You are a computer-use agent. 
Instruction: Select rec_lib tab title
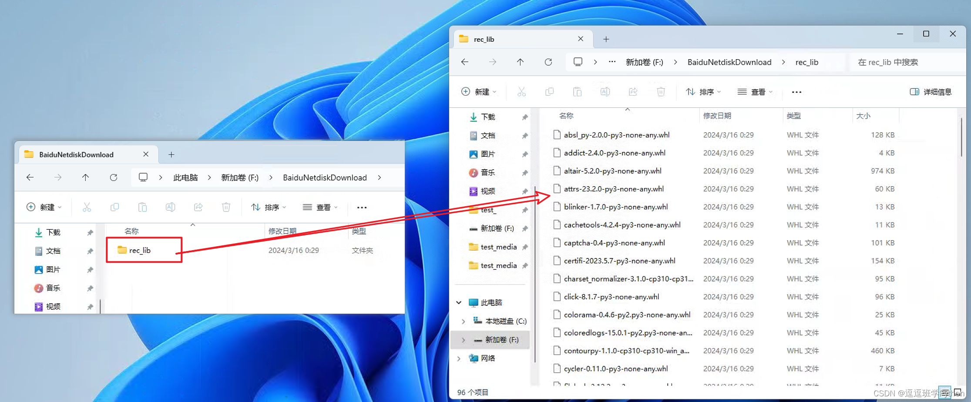click(x=484, y=39)
